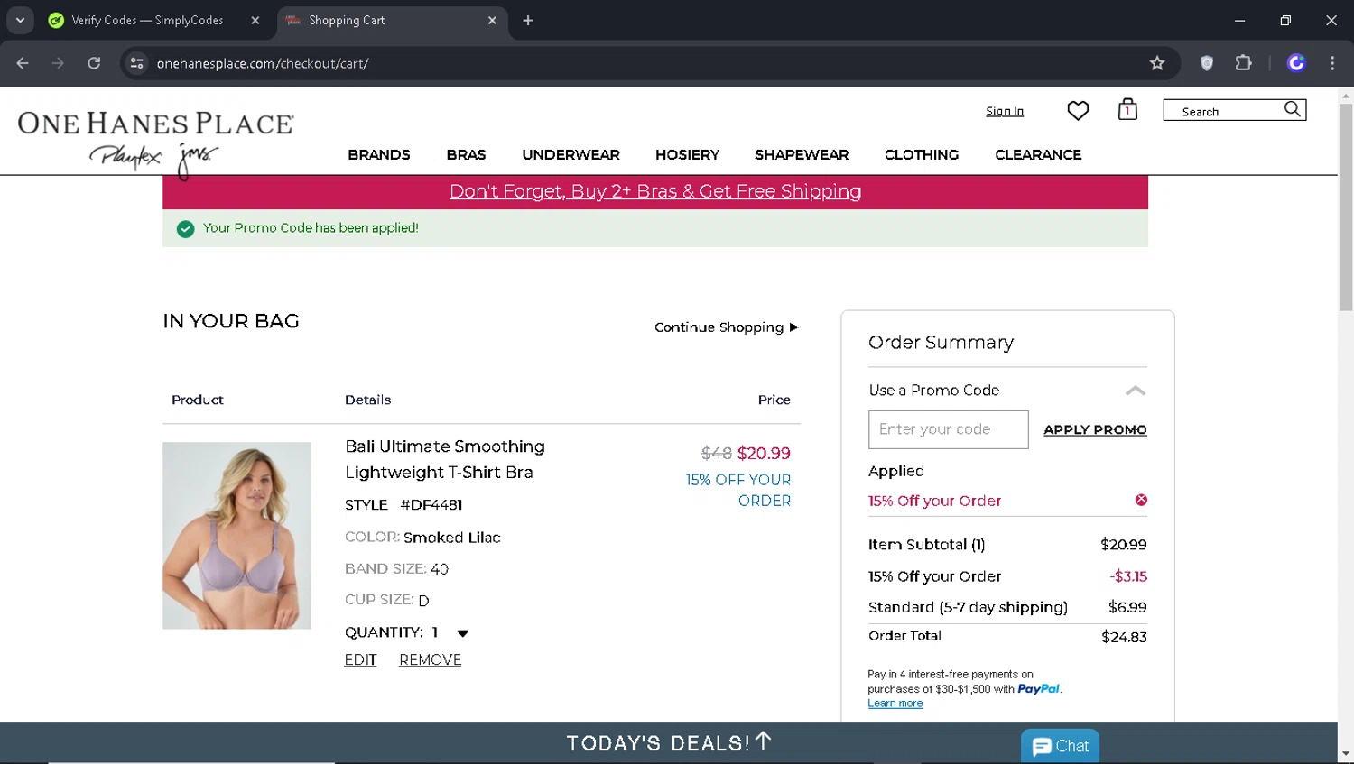Click the Smoked Lilac color text
This screenshot has width=1354, height=764.
point(451,538)
